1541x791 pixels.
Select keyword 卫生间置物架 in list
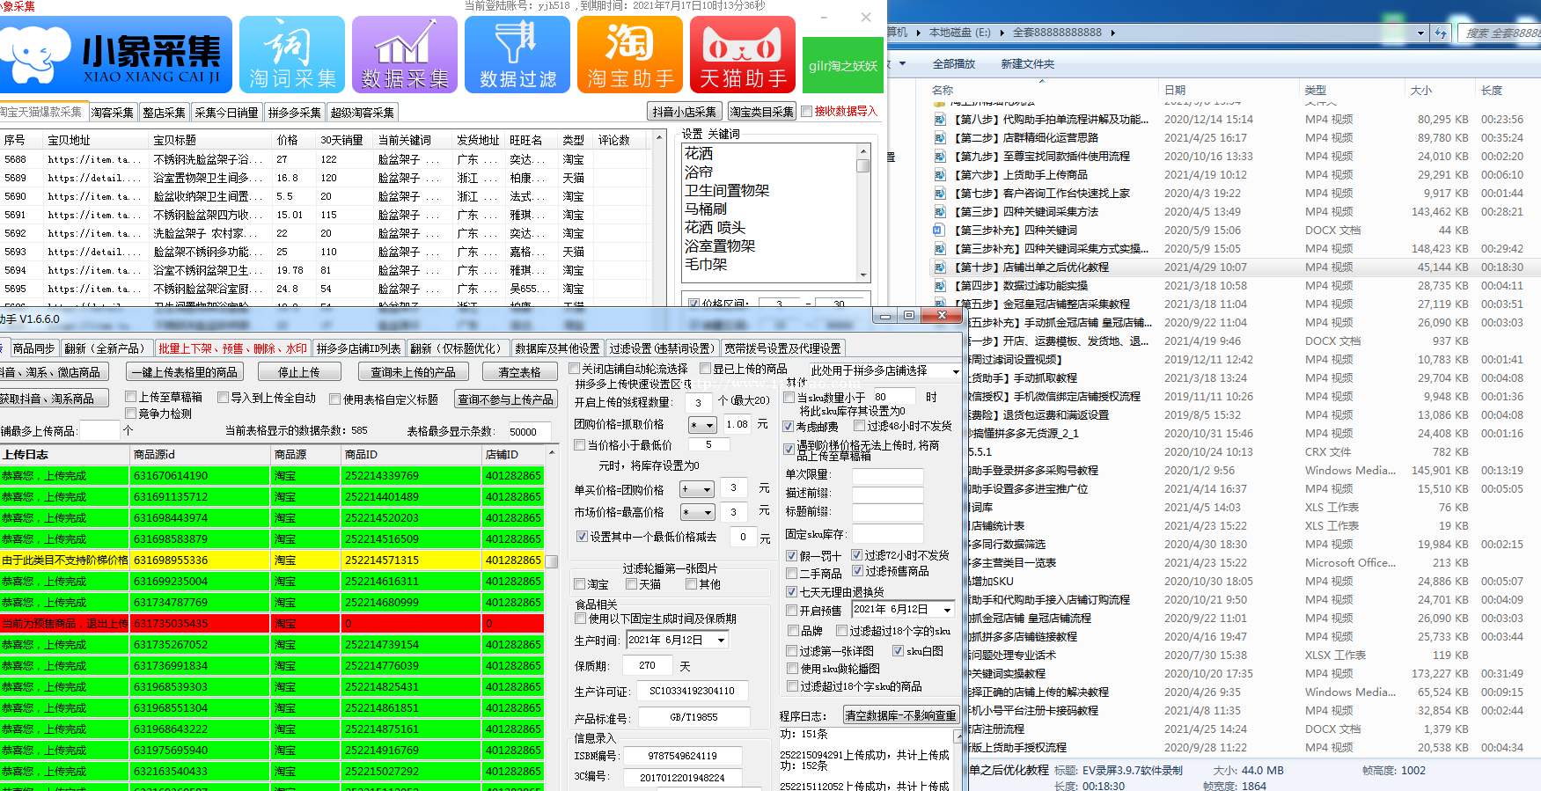(728, 191)
